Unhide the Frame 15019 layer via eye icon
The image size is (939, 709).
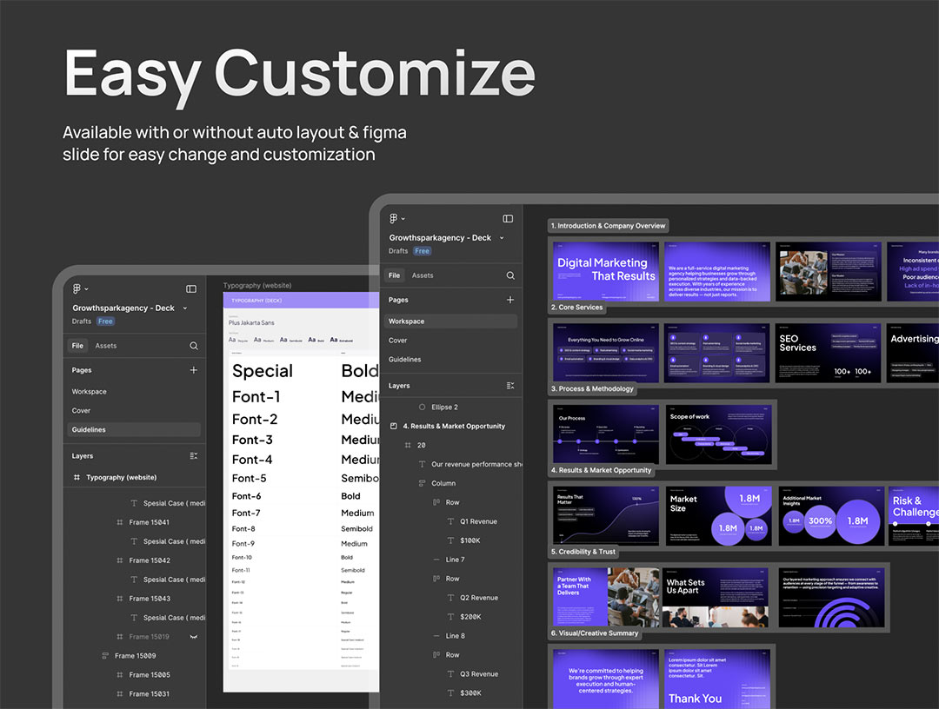click(193, 637)
